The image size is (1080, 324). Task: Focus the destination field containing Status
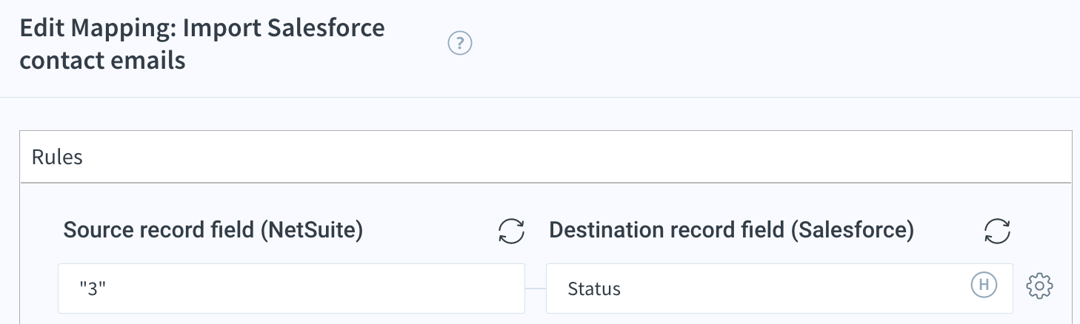(779, 288)
